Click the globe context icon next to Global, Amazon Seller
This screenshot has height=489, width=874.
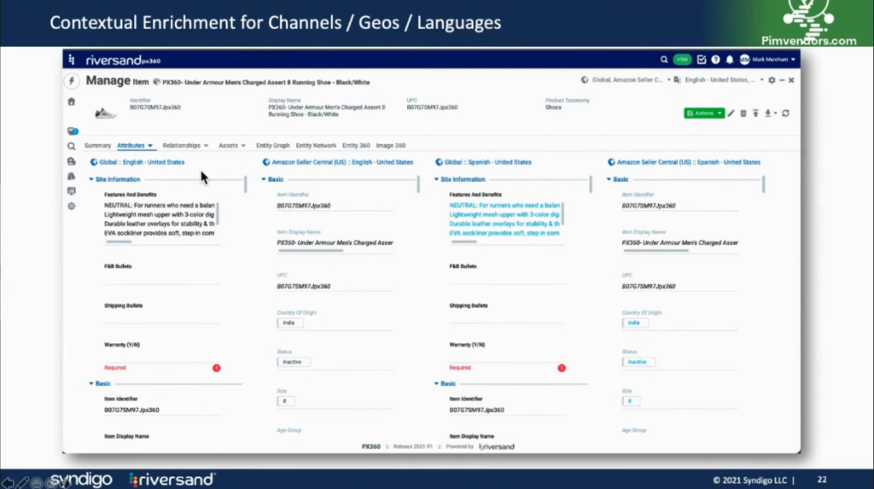pyautogui.click(x=585, y=80)
